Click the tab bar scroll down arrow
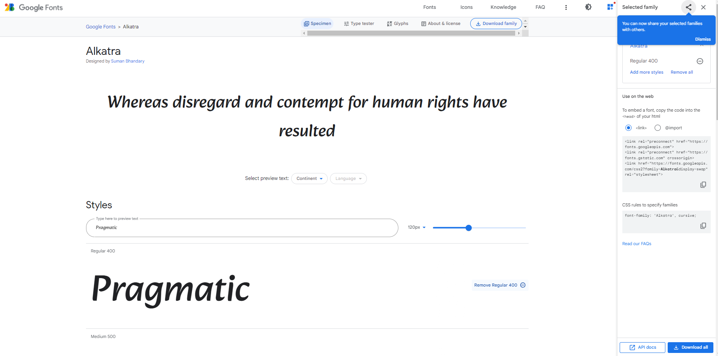 pyautogui.click(x=525, y=27)
